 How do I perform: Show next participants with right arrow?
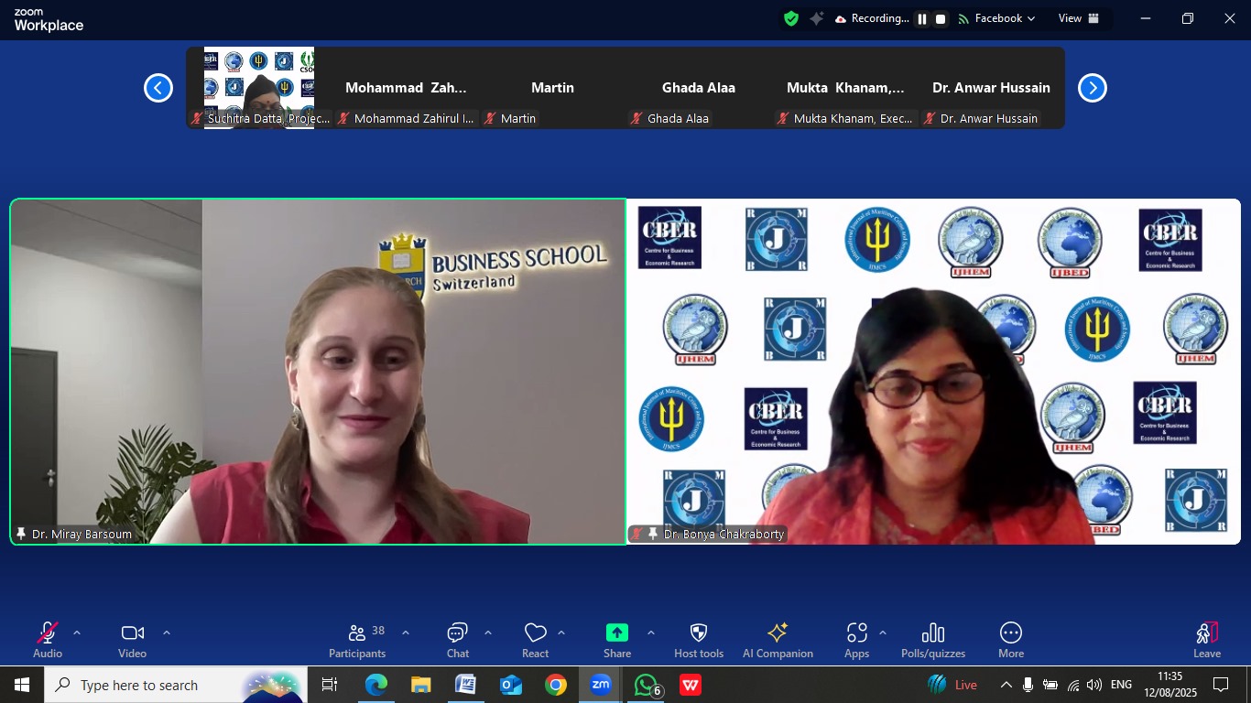[1092, 88]
